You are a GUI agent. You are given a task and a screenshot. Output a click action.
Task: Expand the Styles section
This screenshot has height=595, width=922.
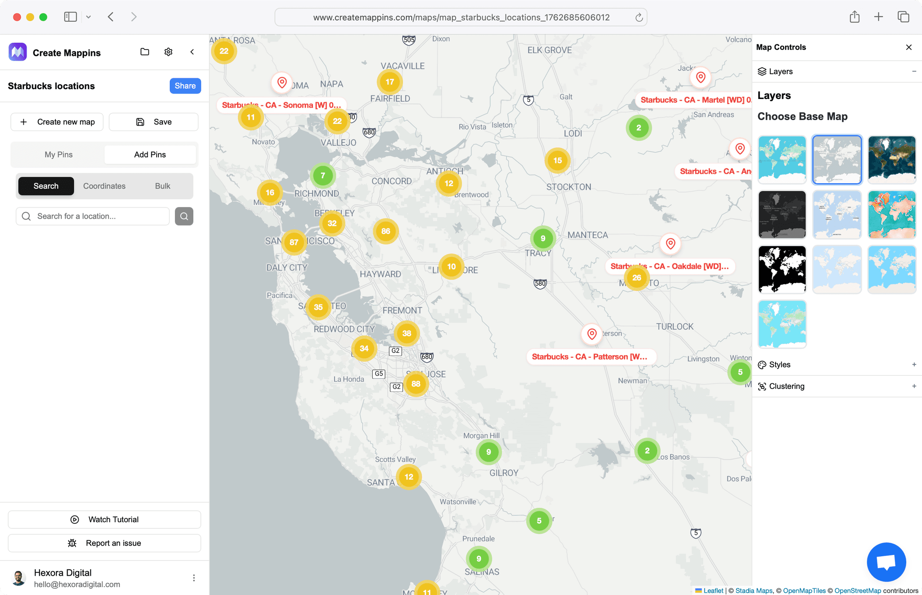(914, 365)
